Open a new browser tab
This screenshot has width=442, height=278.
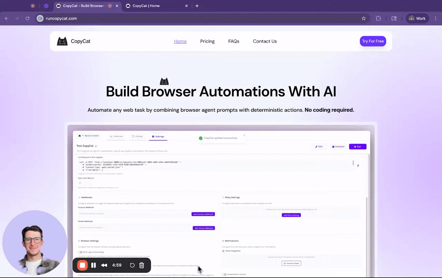tap(197, 6)
